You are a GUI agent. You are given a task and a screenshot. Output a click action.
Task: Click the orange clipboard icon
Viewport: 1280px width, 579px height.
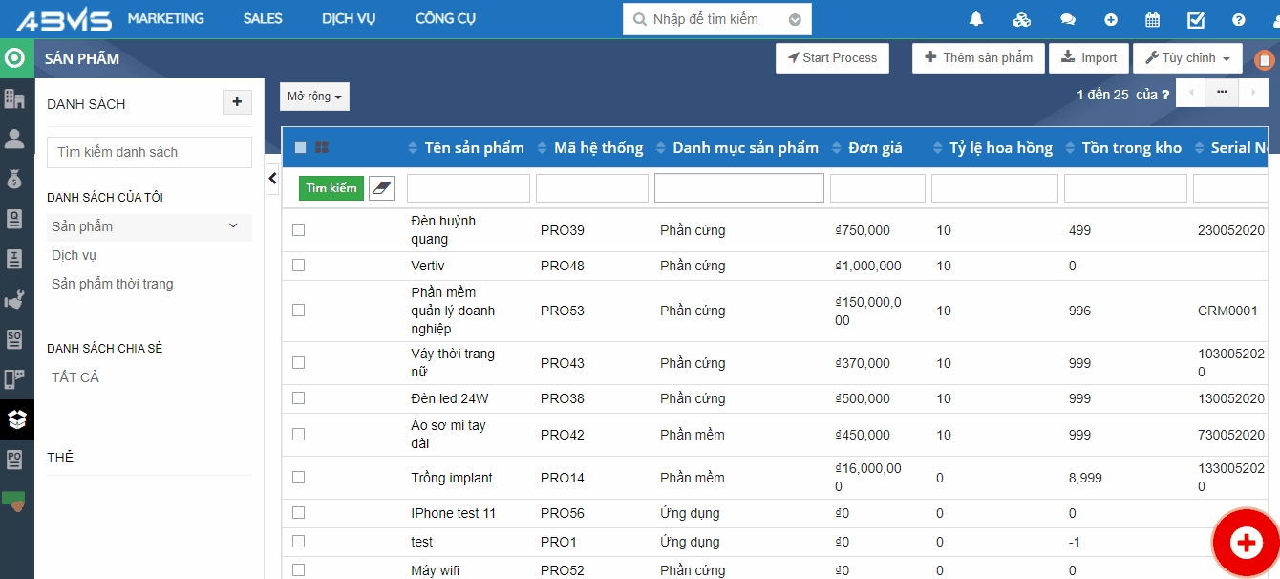coord(1264,59)
